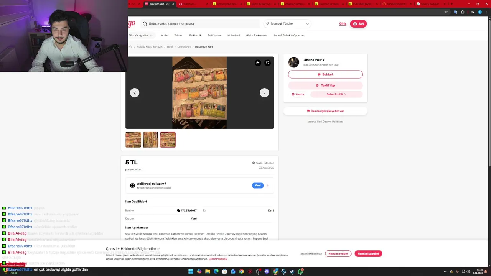Click the Koleksiyon breadcrumb
Screen dimensions: 491x276
click(x=184, y=47)
